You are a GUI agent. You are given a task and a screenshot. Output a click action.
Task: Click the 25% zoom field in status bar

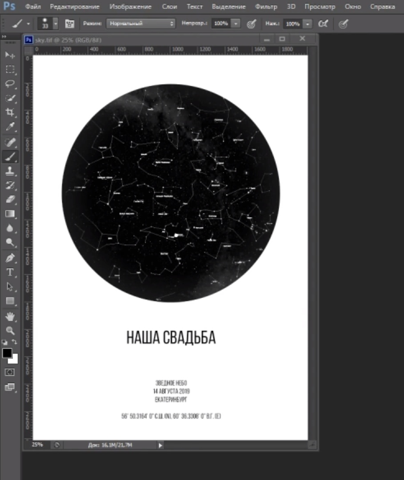[x=38, y=444]
